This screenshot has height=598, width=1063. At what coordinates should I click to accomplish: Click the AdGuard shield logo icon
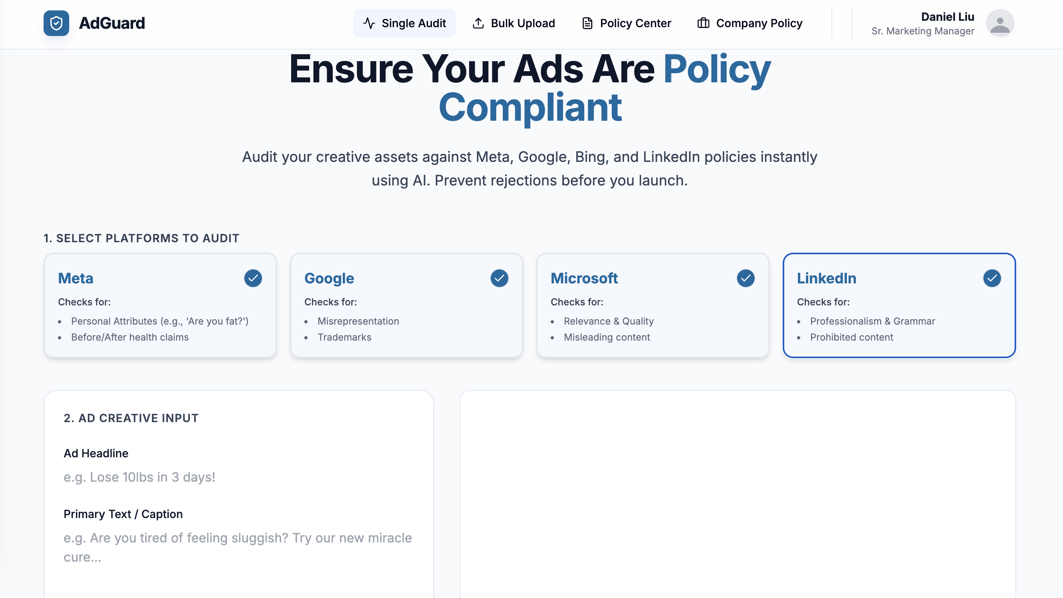point(56,23)
